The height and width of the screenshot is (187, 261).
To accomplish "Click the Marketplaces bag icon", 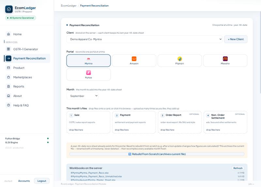I will click(8, 77).
